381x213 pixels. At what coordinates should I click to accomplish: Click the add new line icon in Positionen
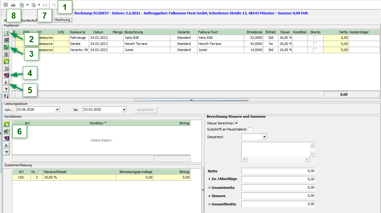tap(6, 33)
